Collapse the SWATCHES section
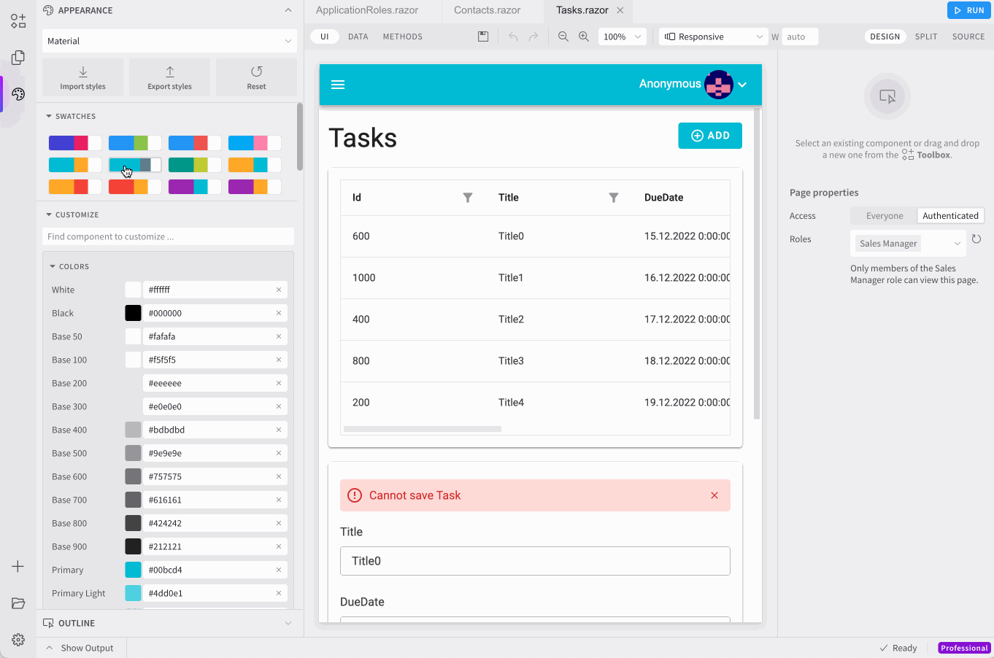 click(x=49, y=116)
